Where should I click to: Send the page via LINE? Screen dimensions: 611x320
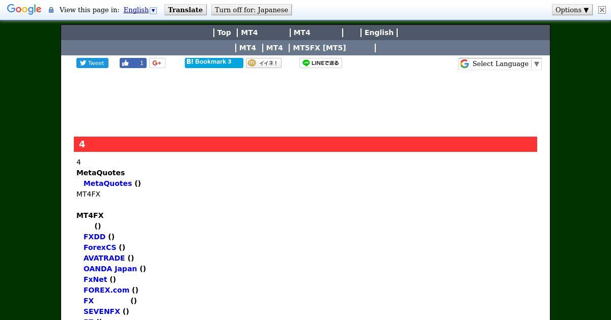pos(321,63)
